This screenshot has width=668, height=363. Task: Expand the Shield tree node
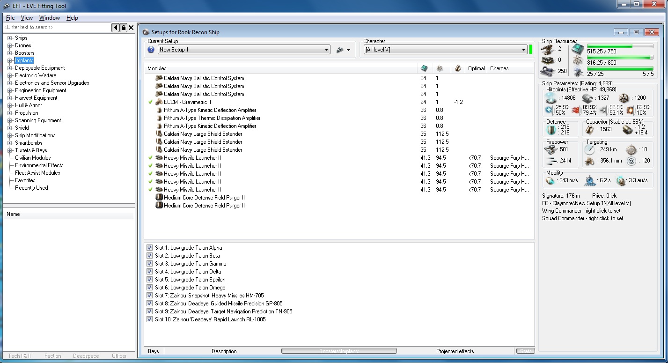[x=9, y=128]
